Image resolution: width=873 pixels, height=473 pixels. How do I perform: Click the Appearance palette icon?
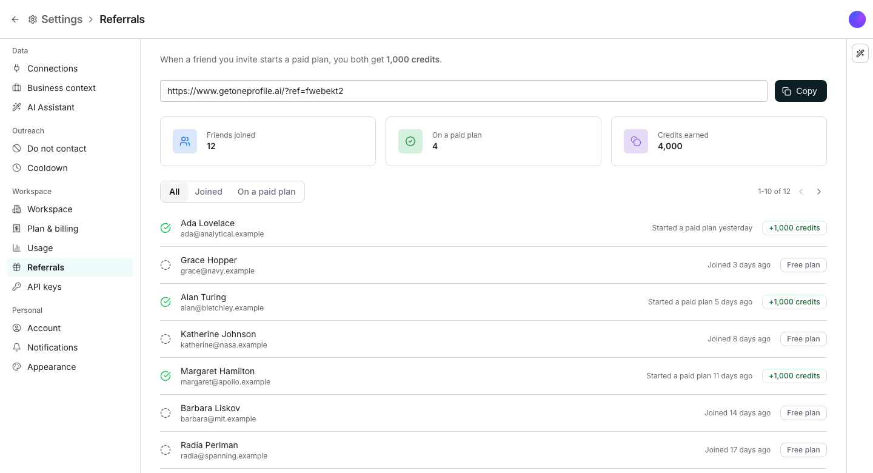17,367
